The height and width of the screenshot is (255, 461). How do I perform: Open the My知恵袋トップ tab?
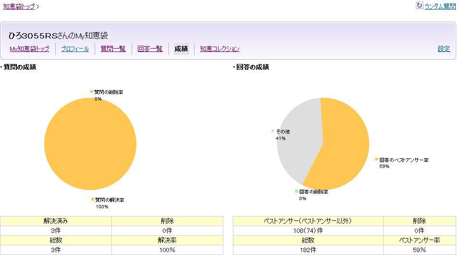29,49
